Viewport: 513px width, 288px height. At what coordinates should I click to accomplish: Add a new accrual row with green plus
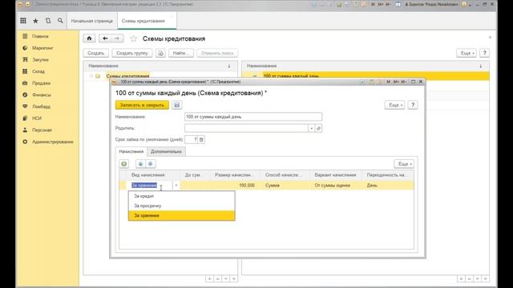coord(124,163)
